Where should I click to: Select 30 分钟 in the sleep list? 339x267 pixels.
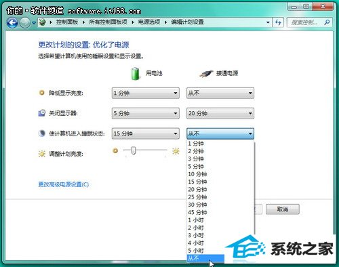(220, 205)
